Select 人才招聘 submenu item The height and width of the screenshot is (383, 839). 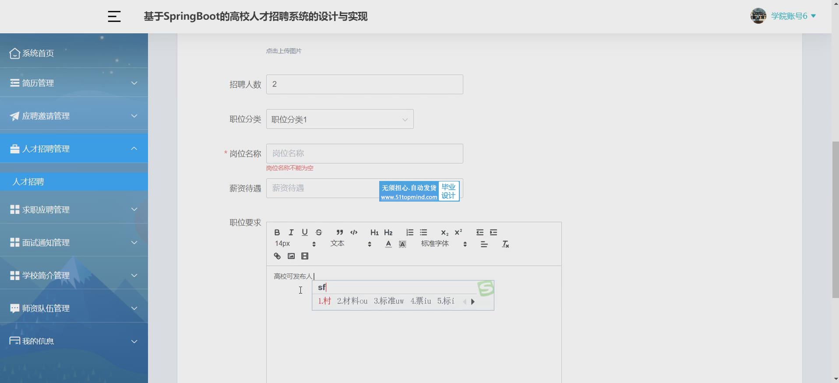tap(74, 181)
